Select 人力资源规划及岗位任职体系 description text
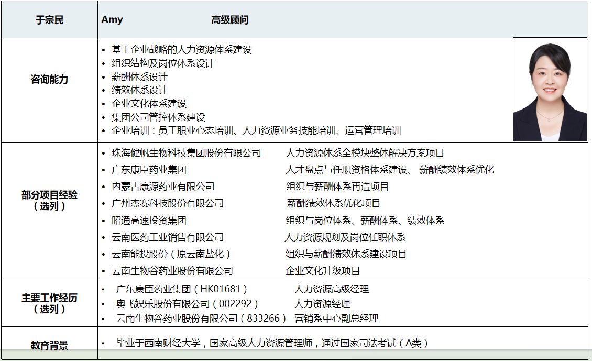 pyautogui.click(x=345, y=237)
